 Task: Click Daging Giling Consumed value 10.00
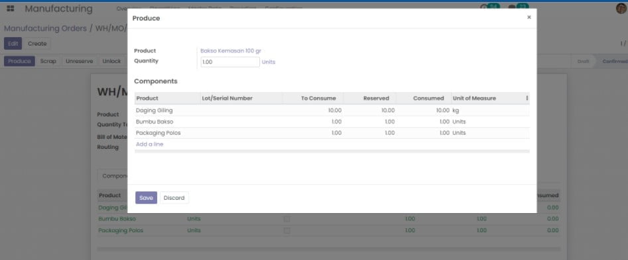click(443, 110)
